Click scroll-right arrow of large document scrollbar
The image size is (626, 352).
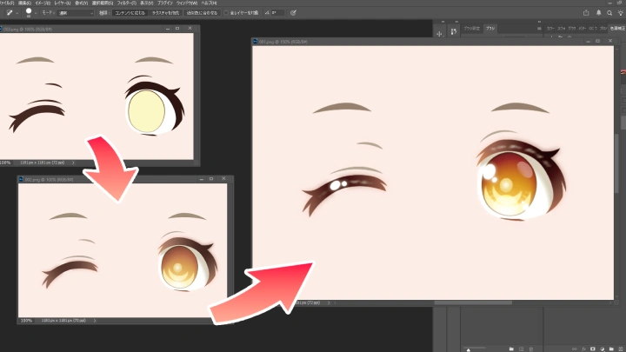[x=610, y=303]
